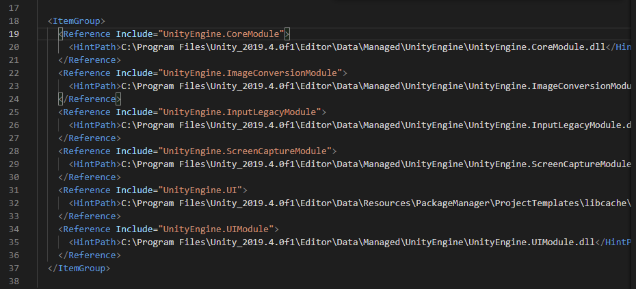636x289 pixels.
Task: Click "UnityEngine.UI" Include value
Action: click(200, 190)
